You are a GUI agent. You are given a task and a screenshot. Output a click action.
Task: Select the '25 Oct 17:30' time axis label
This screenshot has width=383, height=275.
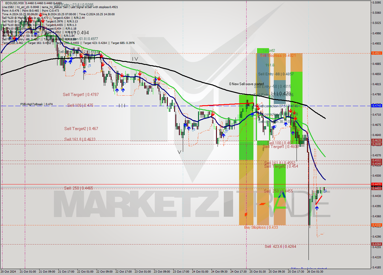click(x=296, y=272)
